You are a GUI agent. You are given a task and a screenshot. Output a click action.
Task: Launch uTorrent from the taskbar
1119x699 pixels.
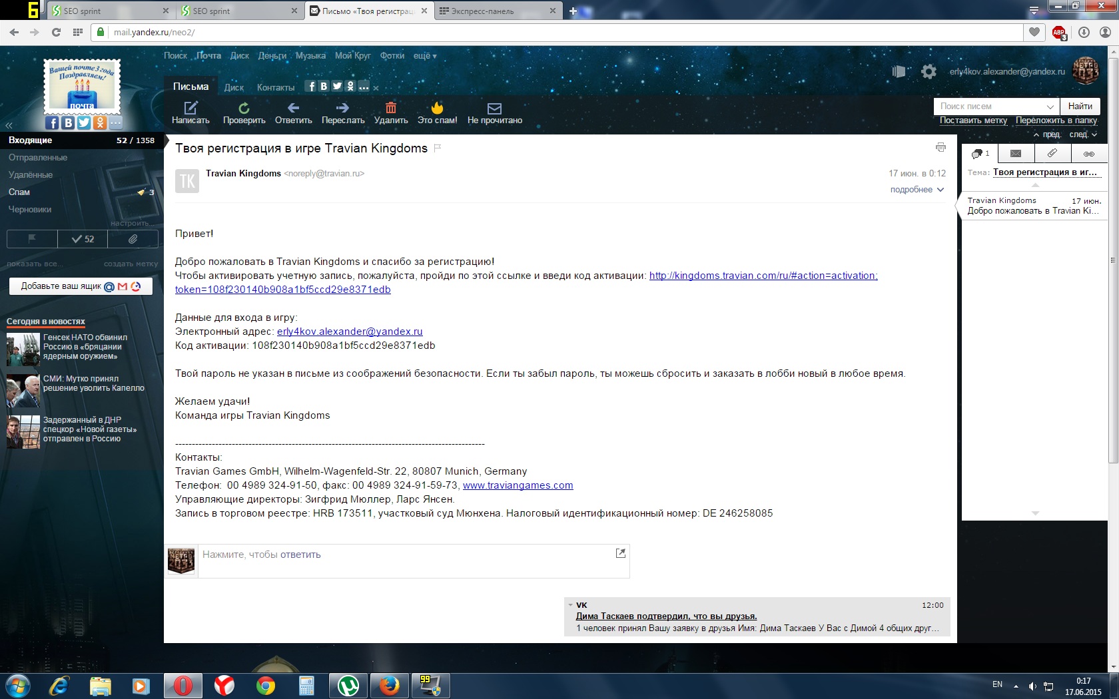348,686
